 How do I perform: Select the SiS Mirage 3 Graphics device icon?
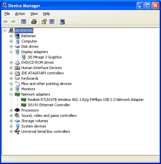coord(24,57)
